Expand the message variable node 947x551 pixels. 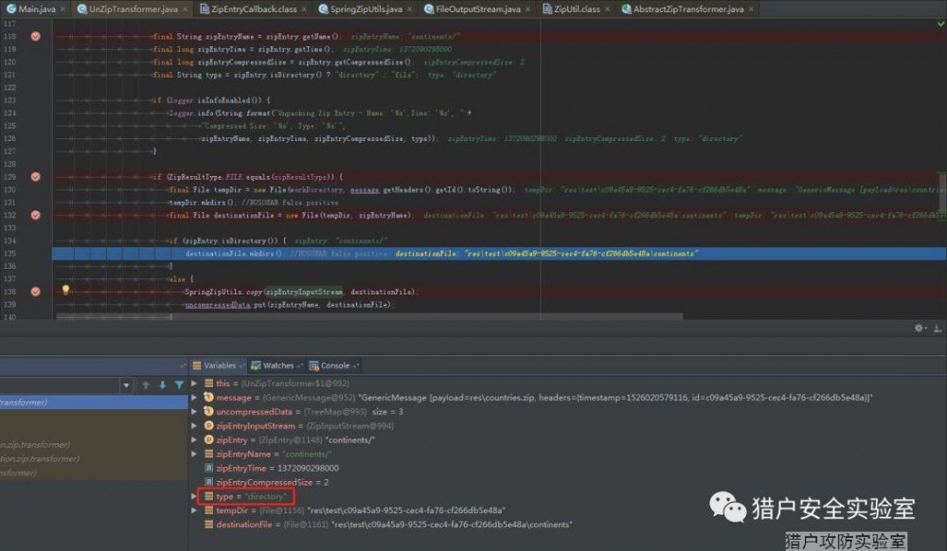[x=192, y=398]
